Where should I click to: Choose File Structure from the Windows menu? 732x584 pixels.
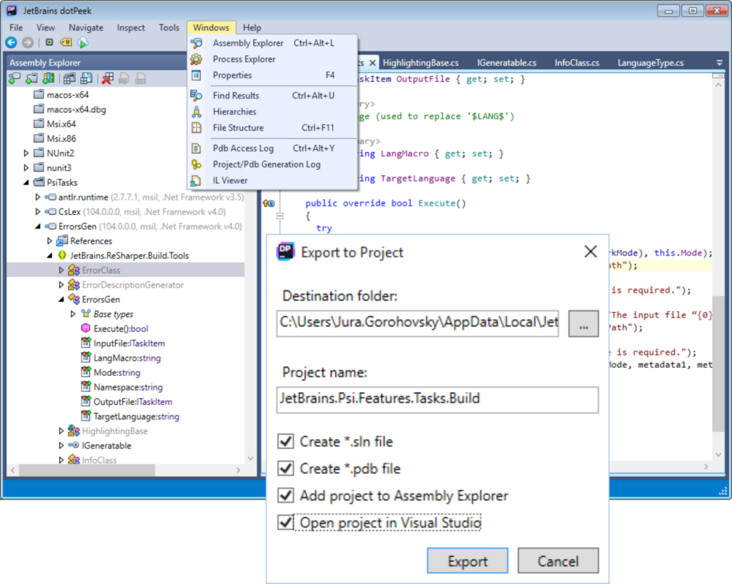coord(272,128)
